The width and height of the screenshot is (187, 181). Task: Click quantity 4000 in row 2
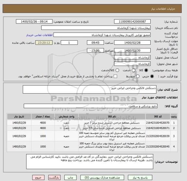coord(43,128)
